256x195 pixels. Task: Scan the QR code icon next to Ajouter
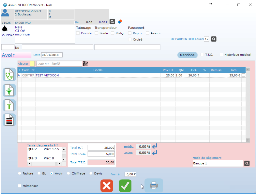tap(85, 64)
